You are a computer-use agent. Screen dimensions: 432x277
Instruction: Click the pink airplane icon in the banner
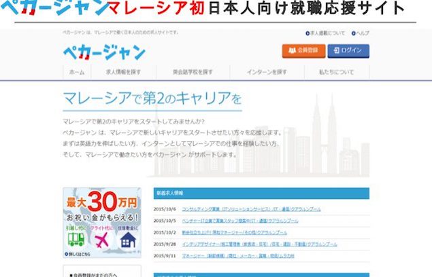pos(101,240)
